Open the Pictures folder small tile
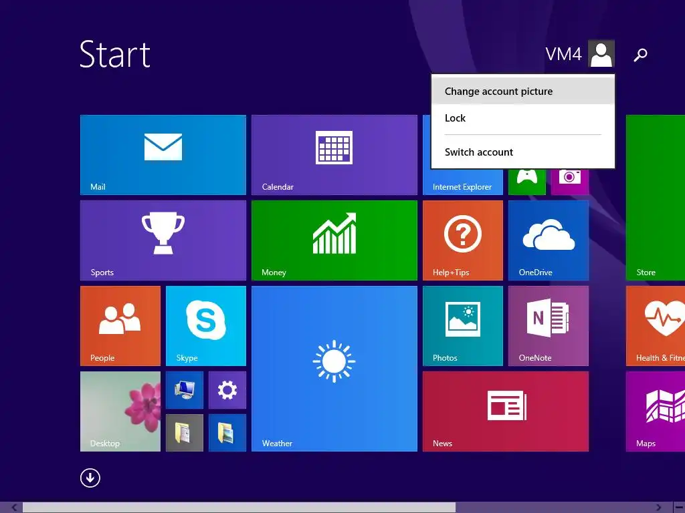The width and height of the screenshot is (685, 513). click(x=227, y=433)
